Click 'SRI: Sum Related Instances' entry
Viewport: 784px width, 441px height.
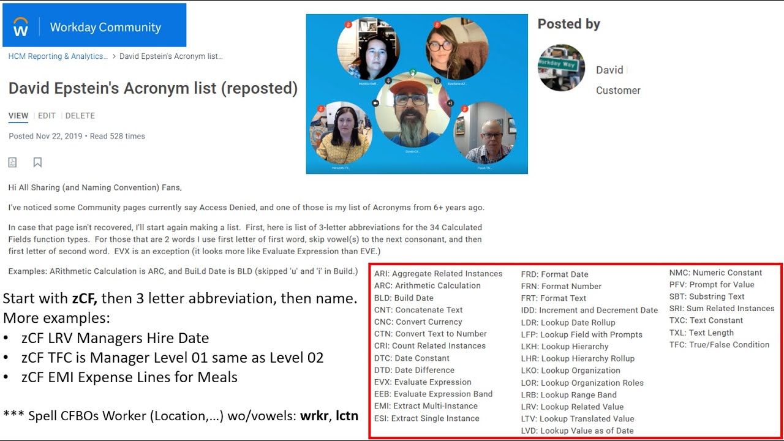pyautogui.click(x=722, y=309)
